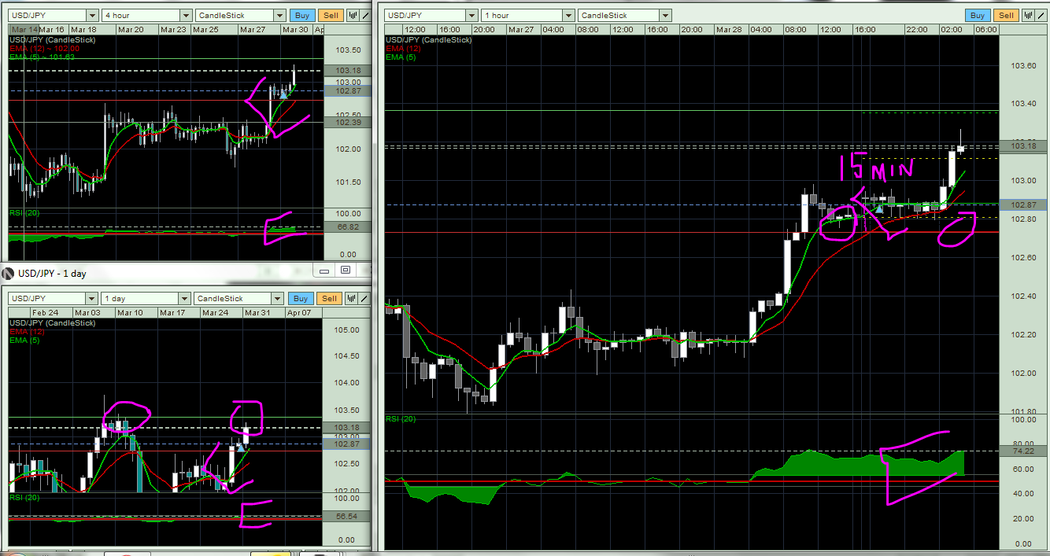Viewport: 1050px width, 556px height.
Task: Click the Mar 24 date label in 1 day chart
Action: [214, 313]
